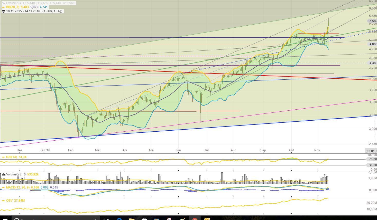Click the 4,000 price axis label
Image resolution: width=377 pixels, height=220 pixels.
click(x=373, y=79)
